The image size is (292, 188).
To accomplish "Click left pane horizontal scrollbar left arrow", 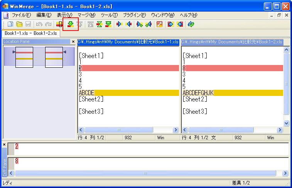I will (x=81, y=130).
